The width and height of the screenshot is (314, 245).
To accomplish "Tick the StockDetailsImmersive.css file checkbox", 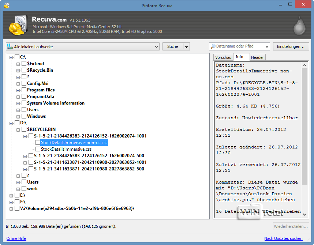I will coord(38,149).
